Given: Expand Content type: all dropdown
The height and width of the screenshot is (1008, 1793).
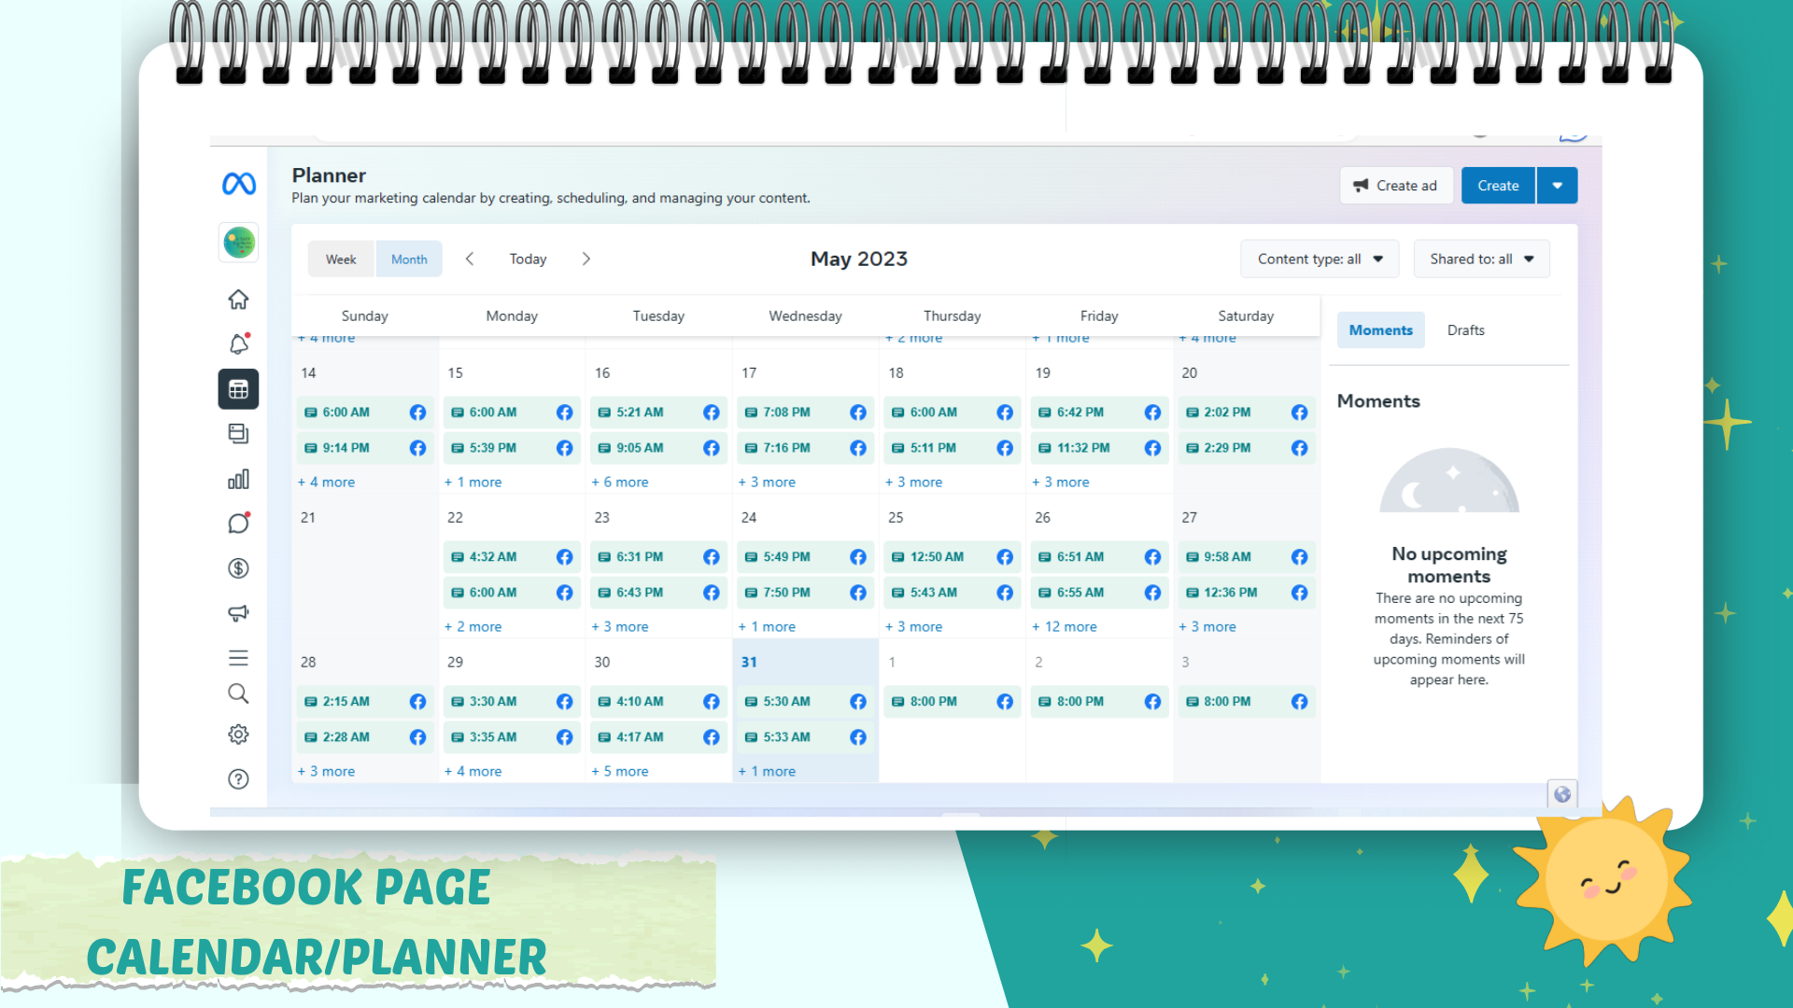Looking at the screenshot, I should coord(1319,259).
